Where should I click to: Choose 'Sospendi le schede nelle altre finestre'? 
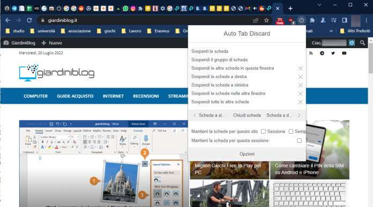[x=228, y=94]
